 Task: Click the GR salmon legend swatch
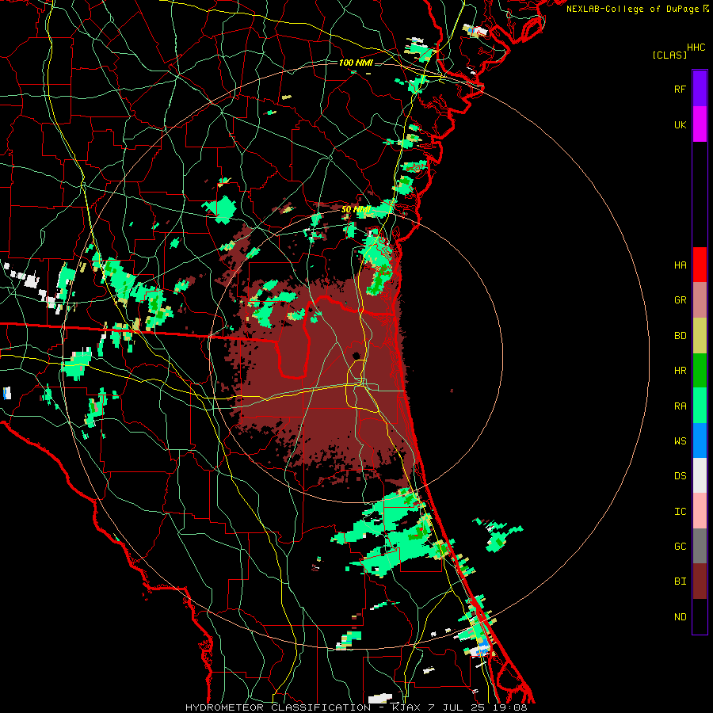click(x=700, y=300)
